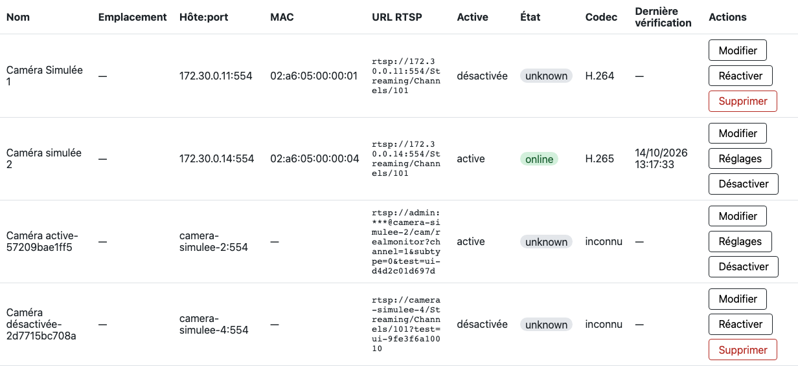Select the H.265 codec cell
This screenshot has height=366, width=798.
pyautogui.click(x=600, y=158)
